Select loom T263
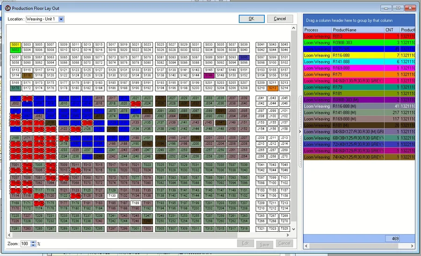 244,216
